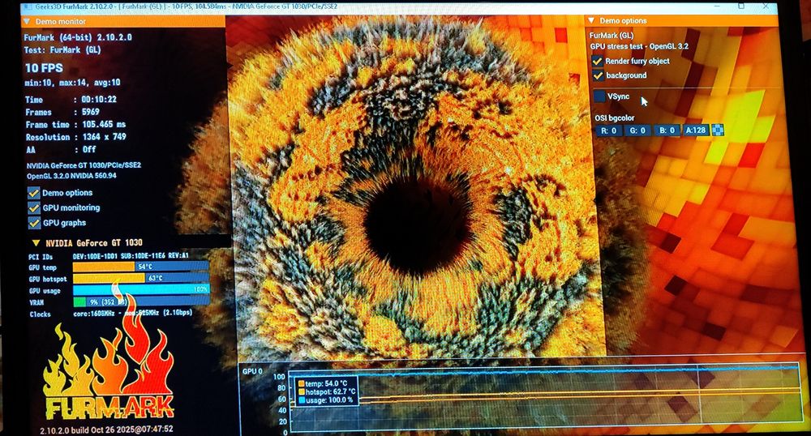Image resolution: width=811 pixels, height=436 pixels.
Task: Enable the VSync checkbox
Action: point(599,96)
